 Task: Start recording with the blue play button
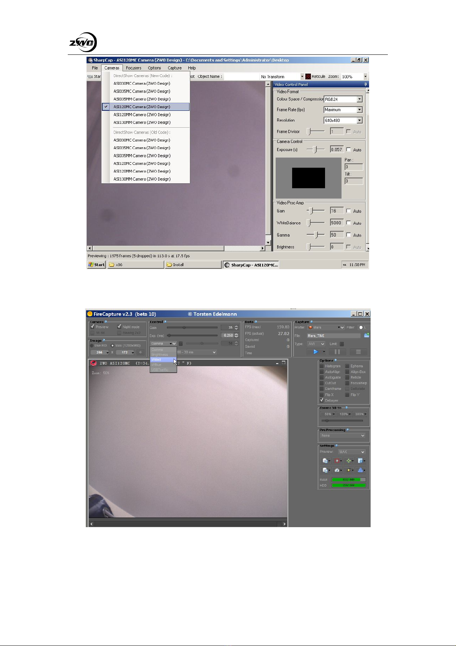click(316, 352)
